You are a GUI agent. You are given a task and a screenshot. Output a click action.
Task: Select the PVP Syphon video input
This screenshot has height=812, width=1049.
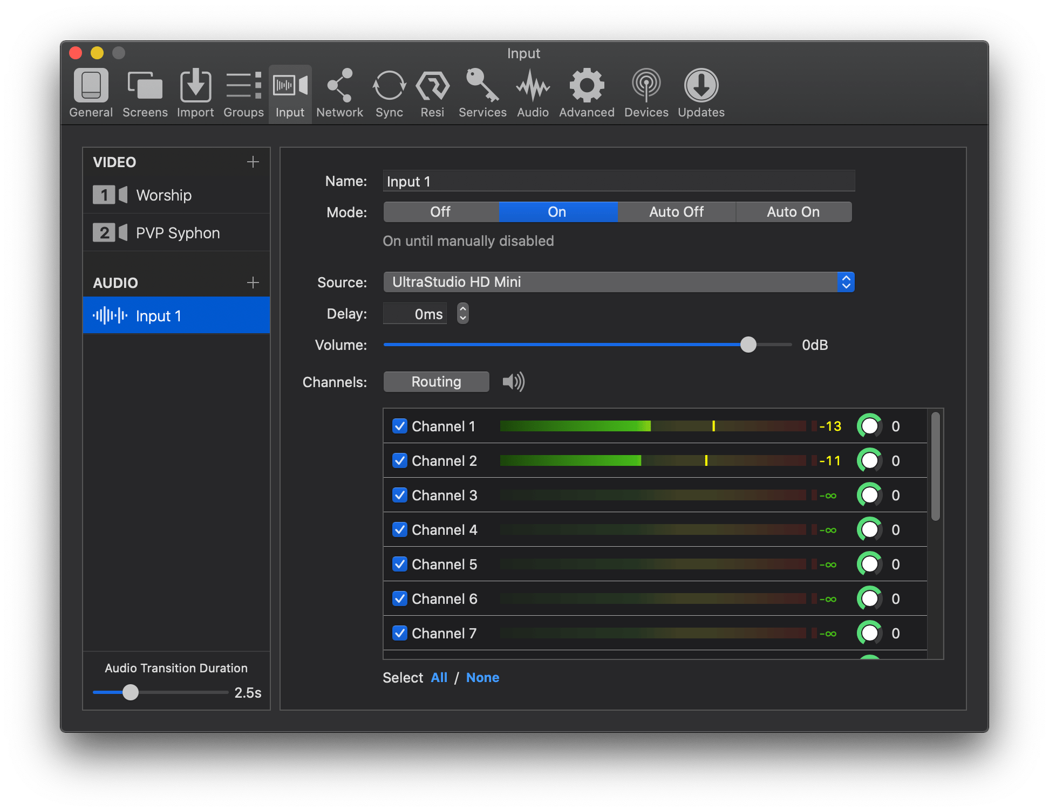point(177,233)
